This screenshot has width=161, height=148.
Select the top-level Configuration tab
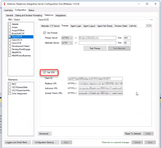(20, 10)
